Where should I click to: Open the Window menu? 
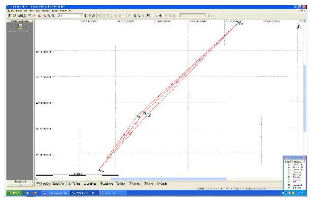click(63, 11)
